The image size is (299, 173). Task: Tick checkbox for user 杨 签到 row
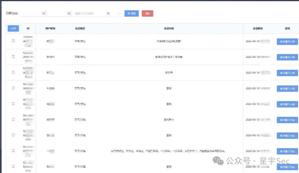point(13,103)
